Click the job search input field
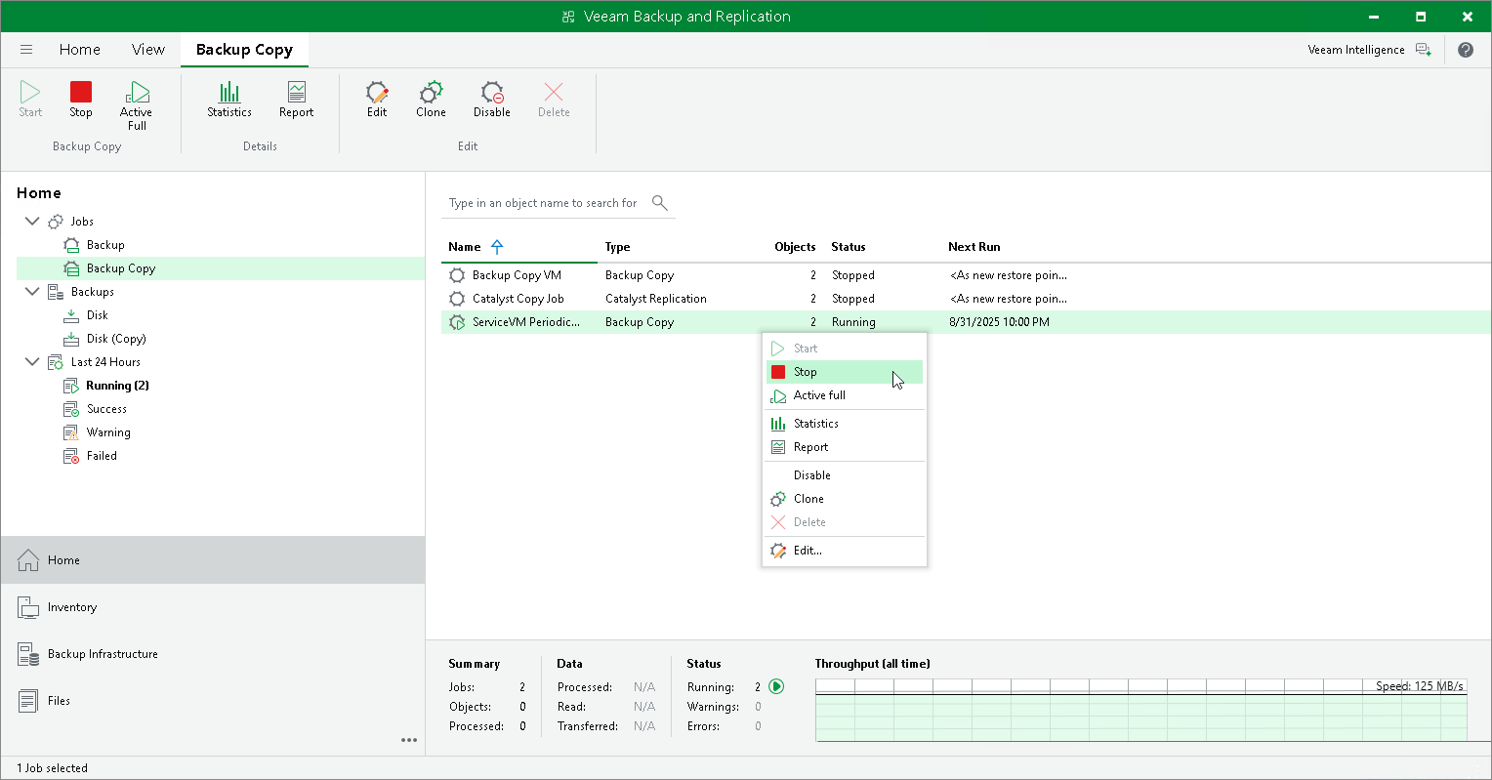The image size is (1492, 780). click(543, 203)
